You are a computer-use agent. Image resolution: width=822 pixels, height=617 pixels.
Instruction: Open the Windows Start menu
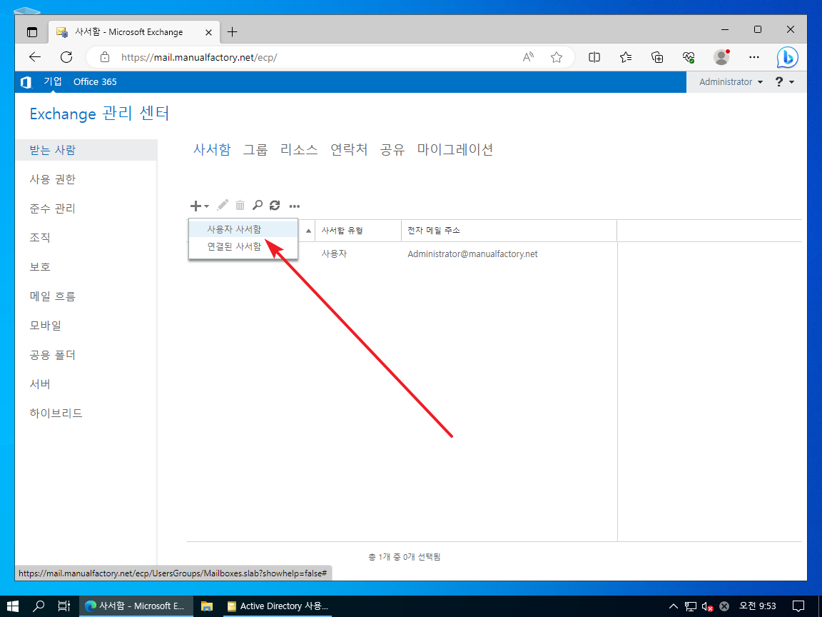tap(13, 606)
